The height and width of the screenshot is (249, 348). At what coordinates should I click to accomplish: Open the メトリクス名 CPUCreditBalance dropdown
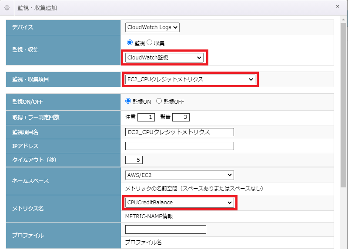(x=180, y=203)
